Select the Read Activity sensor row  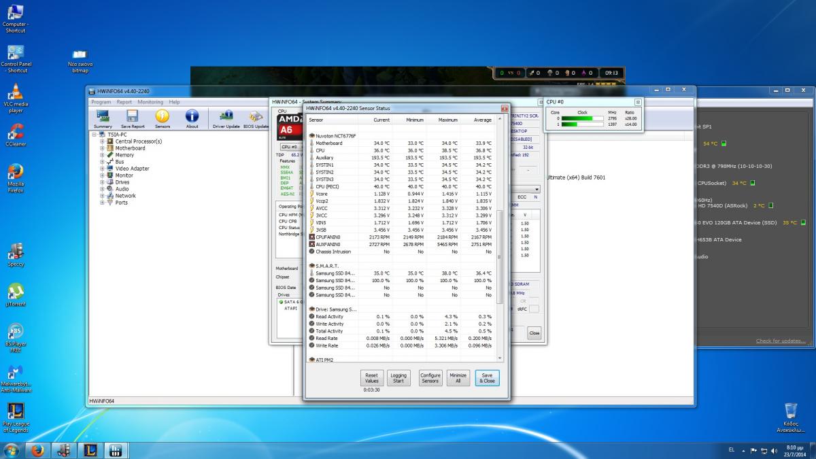(401, 317)
